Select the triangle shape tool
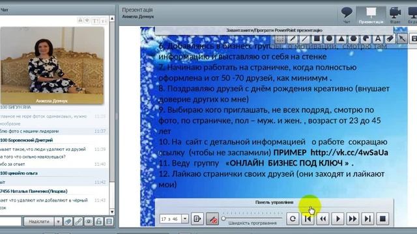 pos(341,39)
